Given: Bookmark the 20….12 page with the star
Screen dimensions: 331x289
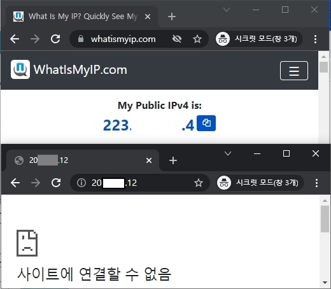Looking at the screenshot, I should click(199, 183).
